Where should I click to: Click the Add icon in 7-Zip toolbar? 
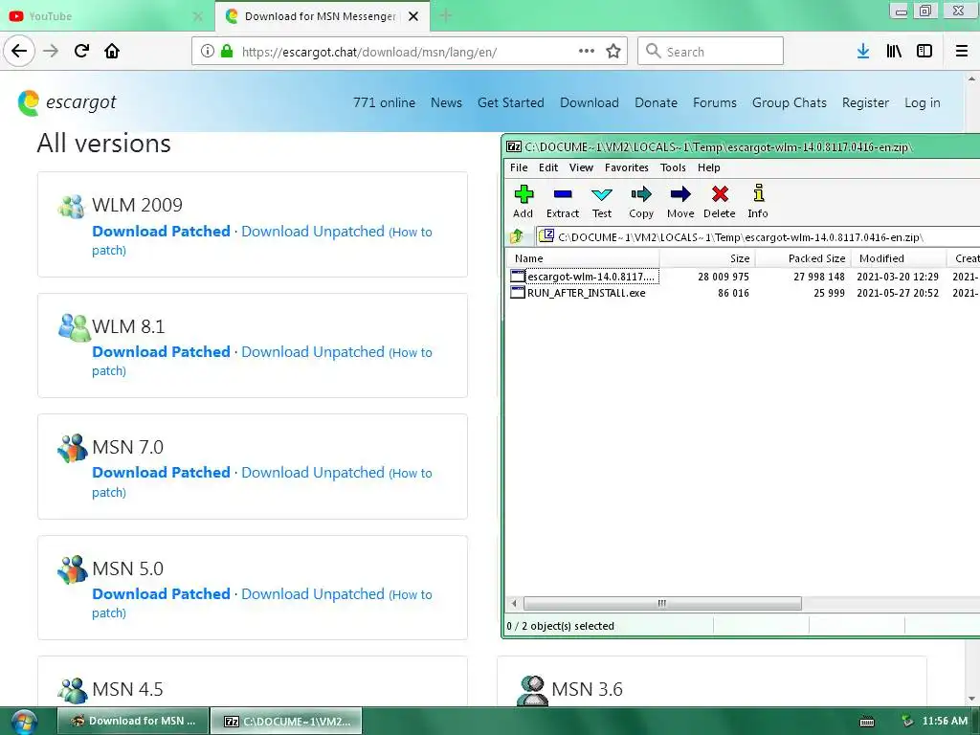[523, 194]
